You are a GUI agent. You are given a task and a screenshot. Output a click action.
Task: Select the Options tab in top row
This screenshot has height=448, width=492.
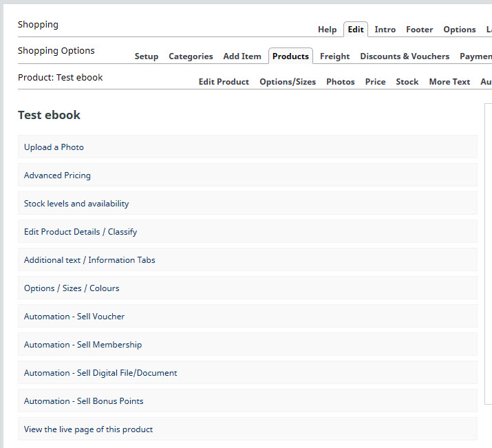point(459,30)
